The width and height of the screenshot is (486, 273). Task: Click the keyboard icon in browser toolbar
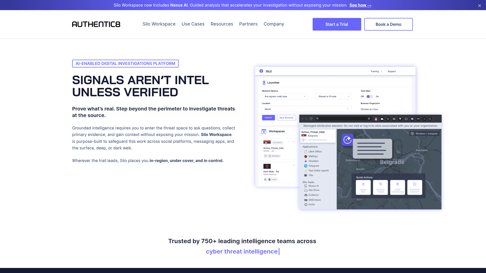tap(394, 119)
